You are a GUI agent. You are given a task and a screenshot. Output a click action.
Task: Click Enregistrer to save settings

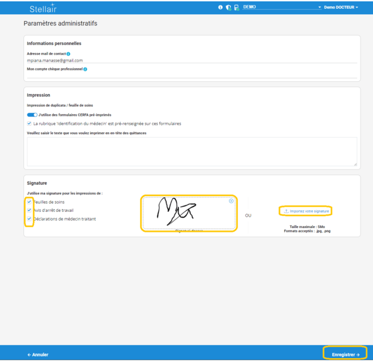pos(345,354)
